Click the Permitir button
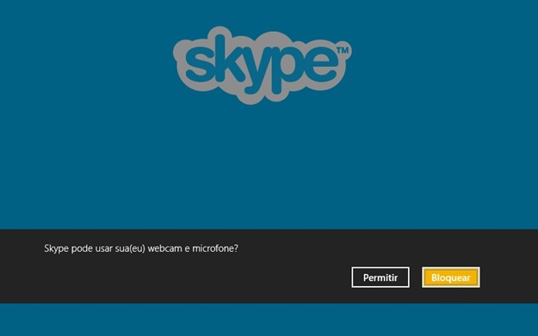 pyautogui.click(x=380, y=278)
